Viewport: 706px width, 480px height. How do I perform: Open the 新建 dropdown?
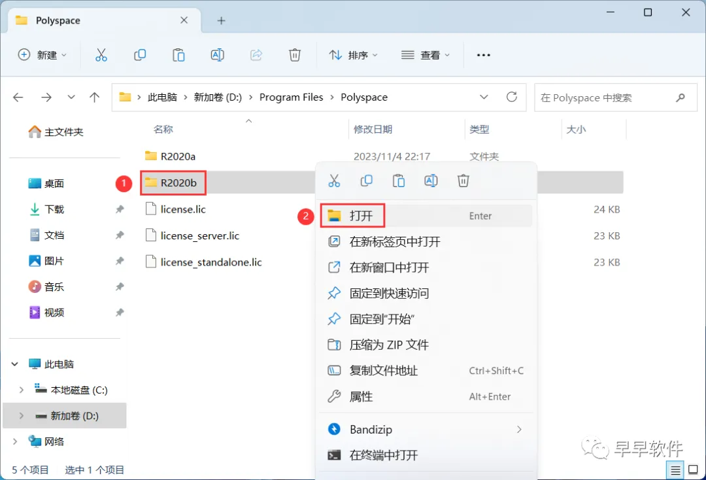[42, 55]
